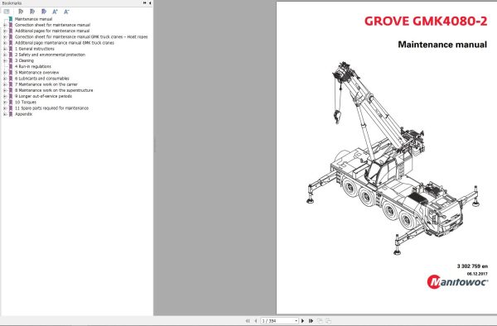
Task: Go to next page arrow
Action: [302, 321]
